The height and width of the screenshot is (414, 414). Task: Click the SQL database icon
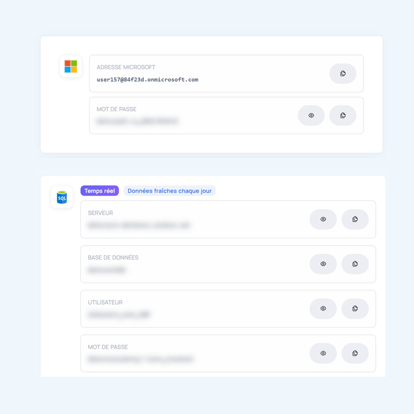coord(62,197)
